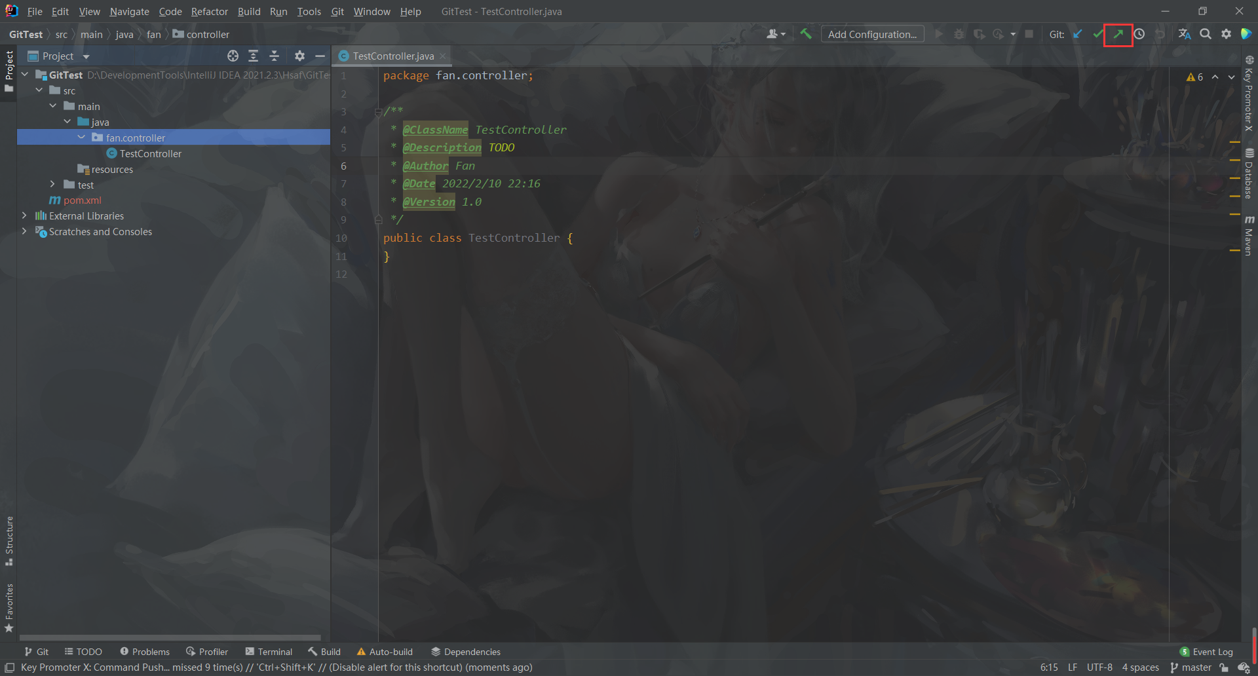Toggle the Structure tool window side tab
This screenshot has height=676, width=1258.
pos(9,541)
